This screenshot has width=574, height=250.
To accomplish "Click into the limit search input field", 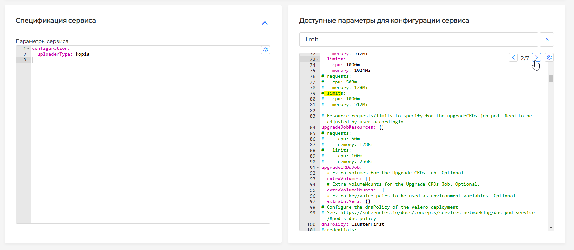I will click(418, 39).
